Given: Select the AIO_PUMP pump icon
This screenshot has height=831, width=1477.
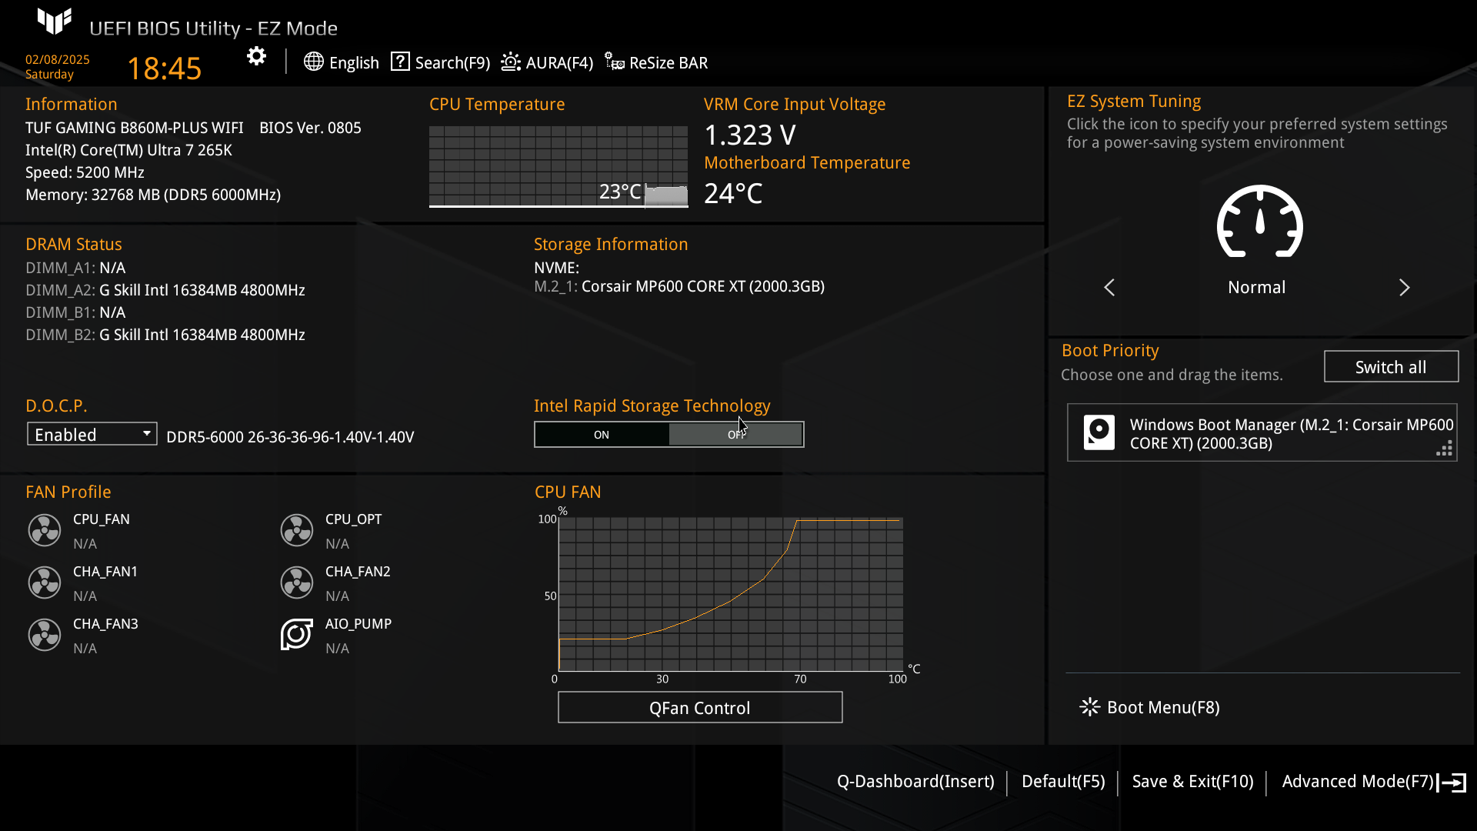Looking at the screenshot, I should coord(297,635).
